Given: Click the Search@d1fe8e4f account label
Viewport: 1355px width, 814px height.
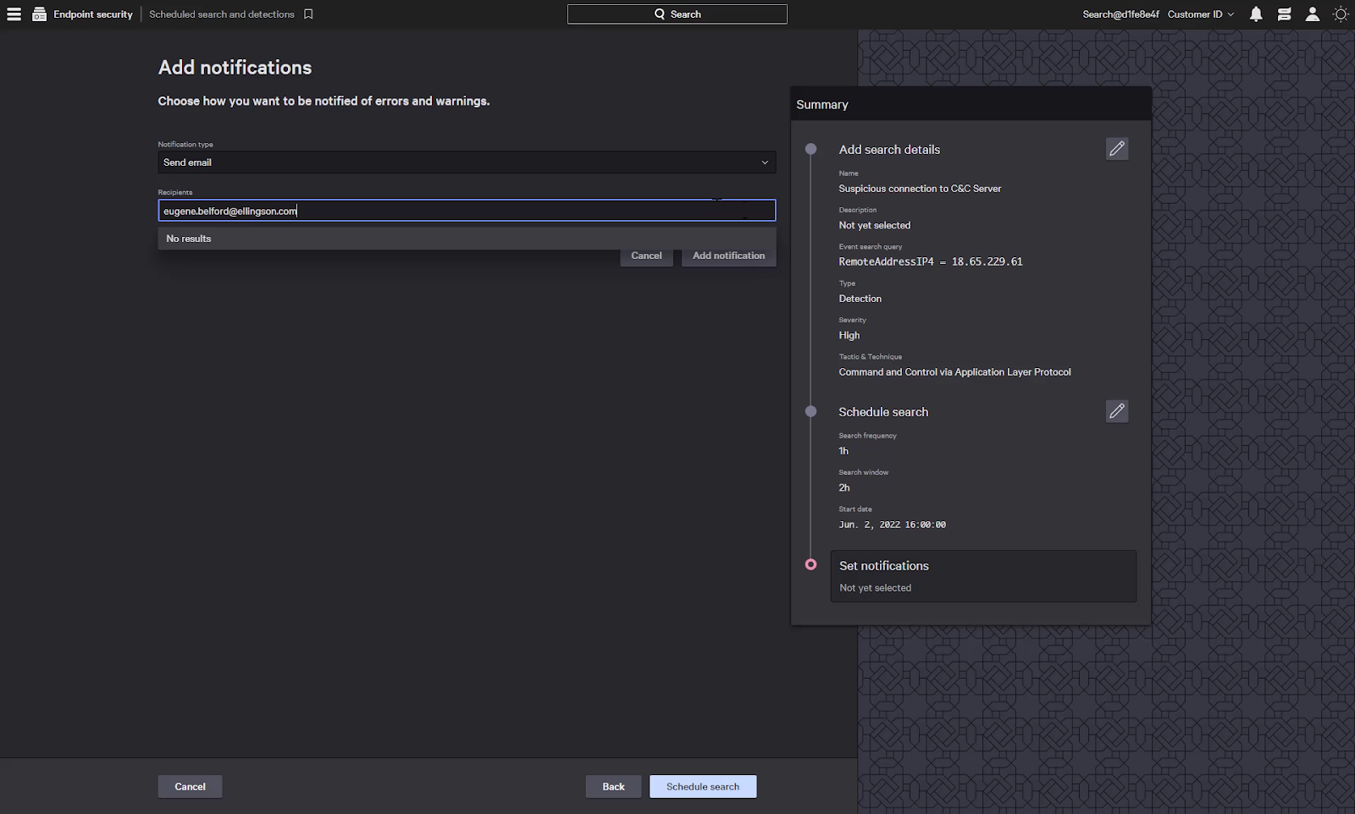Looking at the screenshot, I should coord(1120,14).
